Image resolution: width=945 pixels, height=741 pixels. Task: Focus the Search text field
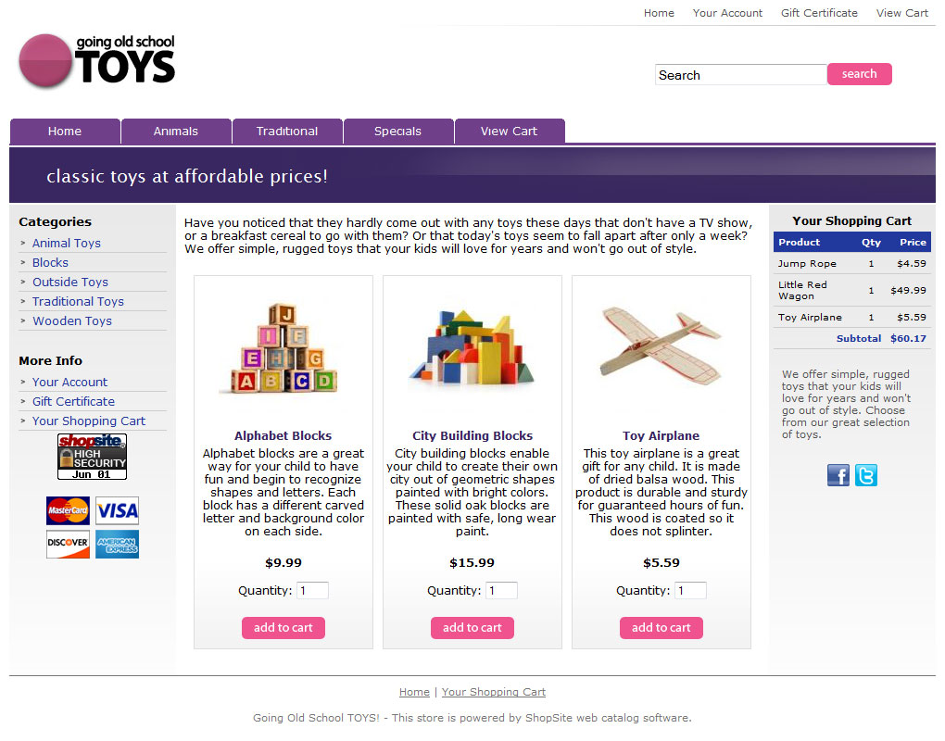[x=740, y=75]
